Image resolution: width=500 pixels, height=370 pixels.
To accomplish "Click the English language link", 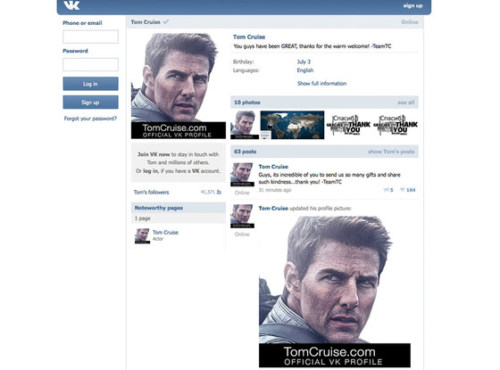I will coord(305,70).
